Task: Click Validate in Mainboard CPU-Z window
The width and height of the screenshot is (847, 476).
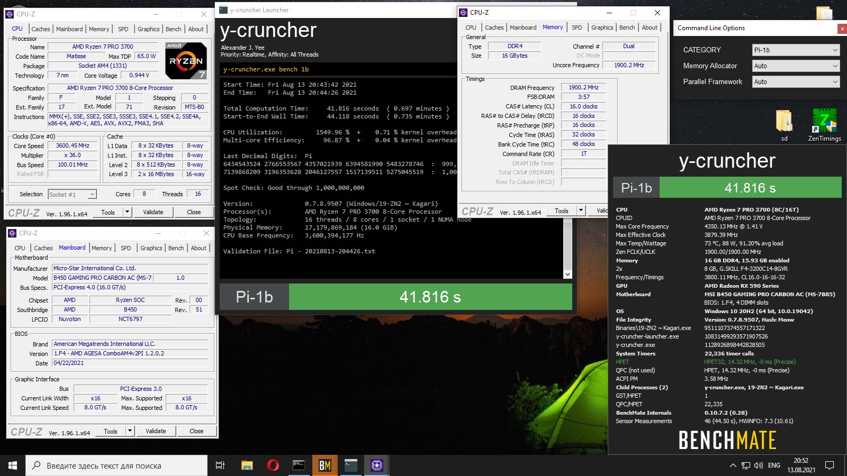Action: click(x=156, y=431)
